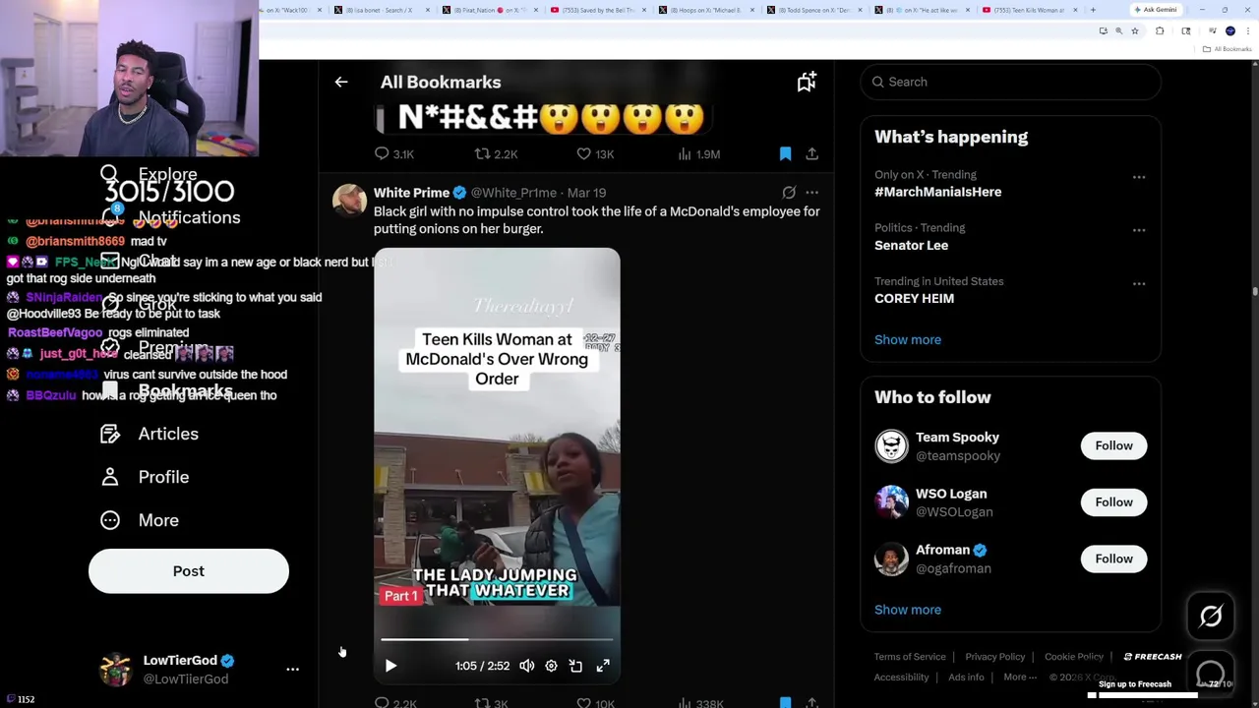Click the Post button
1259x708 pixels.
(x=189, y=571)
